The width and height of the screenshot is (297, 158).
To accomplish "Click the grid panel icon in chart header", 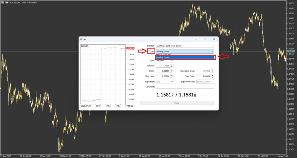I will pyautogui.click(x=2, y=2).
